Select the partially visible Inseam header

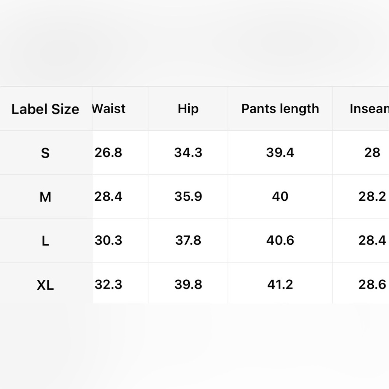(369, 109)
